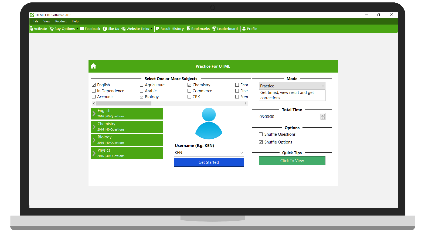Click the subject list scroll right arrow
Screen dimensions: 425x239
pos(245,104)
